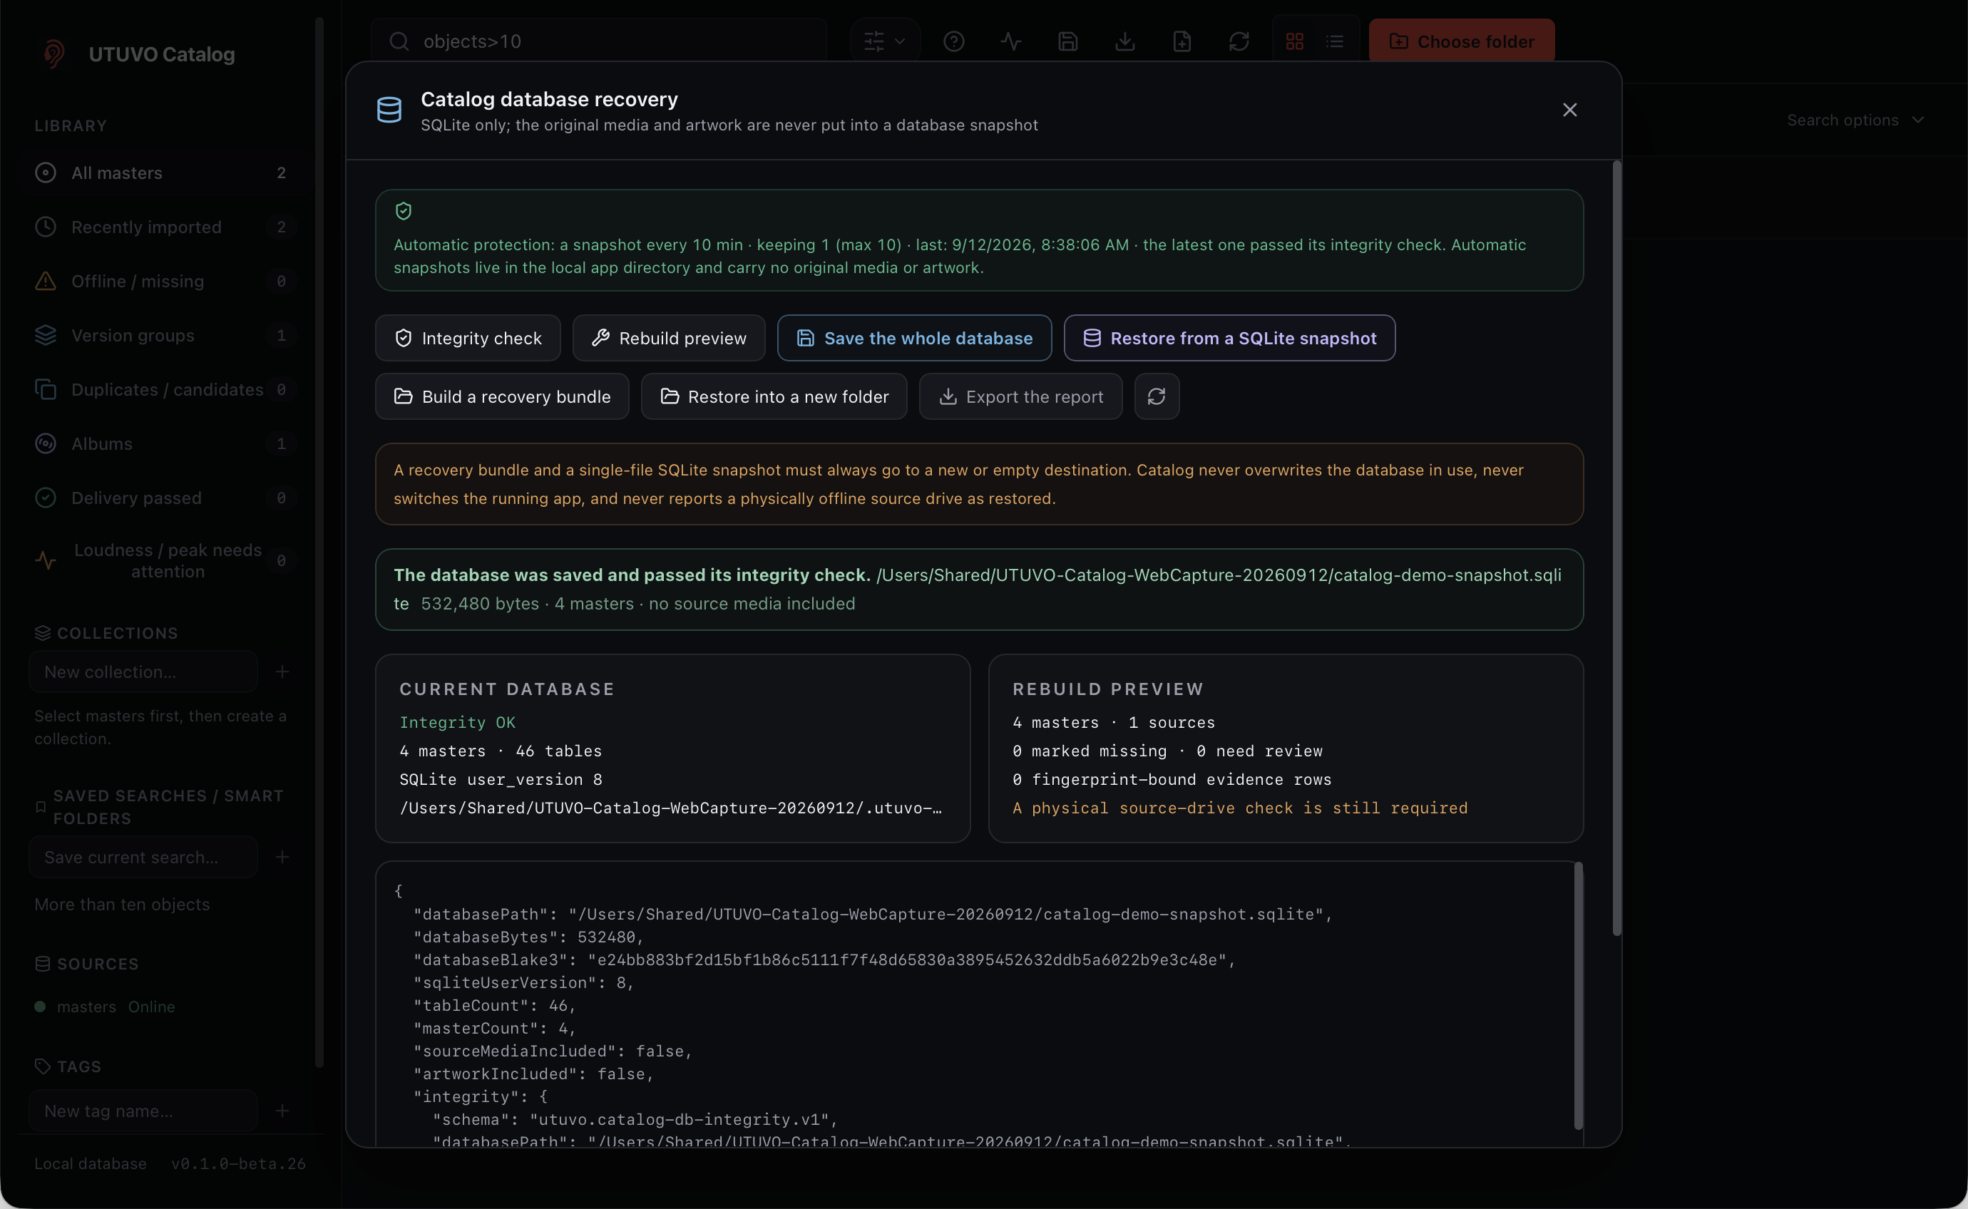Click the refresh icon in top toolbar
This screenshot has width=1968, height=1209.
1239,41
